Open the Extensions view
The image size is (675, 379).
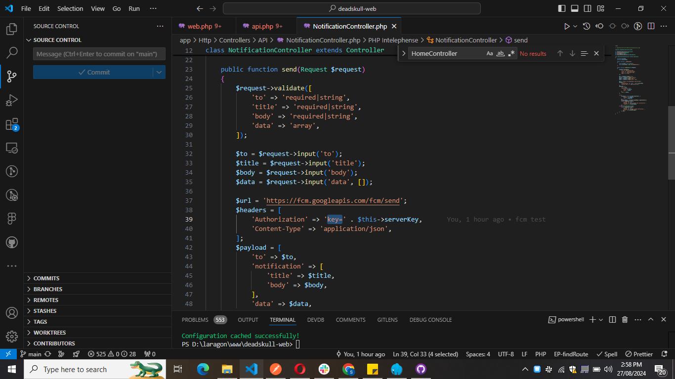12,124
